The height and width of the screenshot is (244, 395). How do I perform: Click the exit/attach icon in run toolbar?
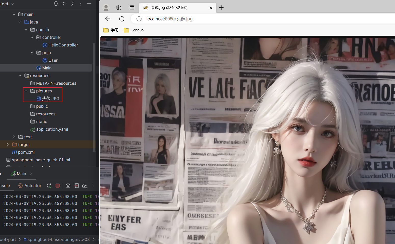(76, 186)
